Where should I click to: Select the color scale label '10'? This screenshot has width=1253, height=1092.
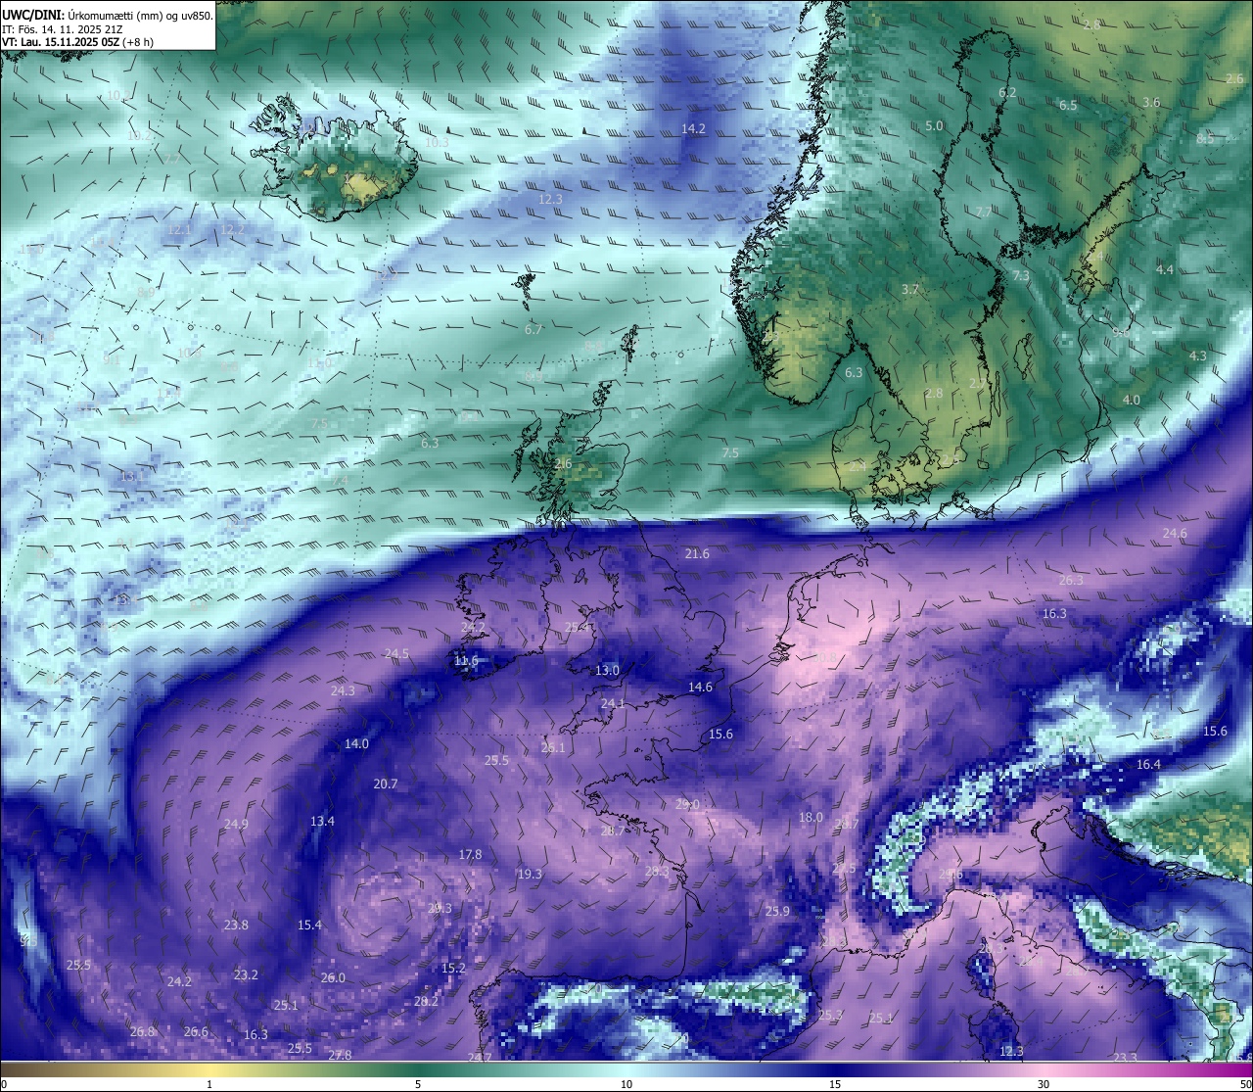626,1084
